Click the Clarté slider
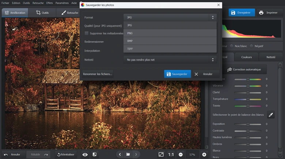This screenshot has width=285, height=159. [248, 93]
